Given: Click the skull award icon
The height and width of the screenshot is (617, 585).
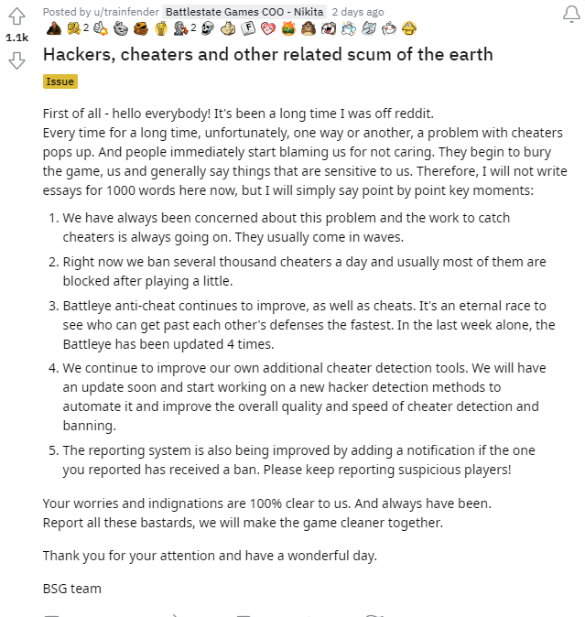Looking at the screenshot, I should click(210, 28).
